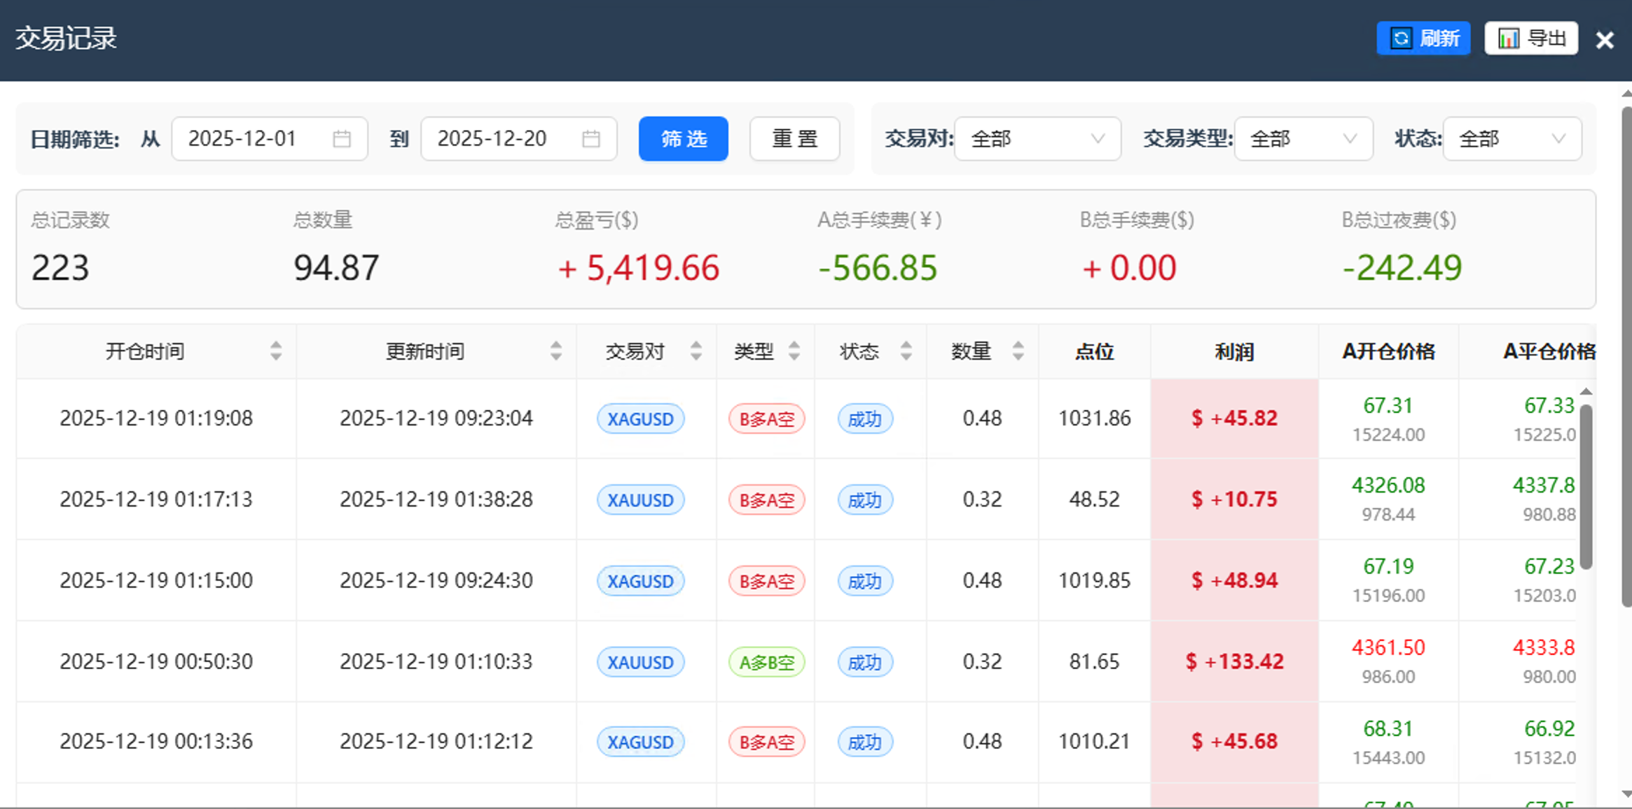Viewport: 1632px width, 809px height.
Task: Sort the 数量 column
Action: (x=1018, y=351)
